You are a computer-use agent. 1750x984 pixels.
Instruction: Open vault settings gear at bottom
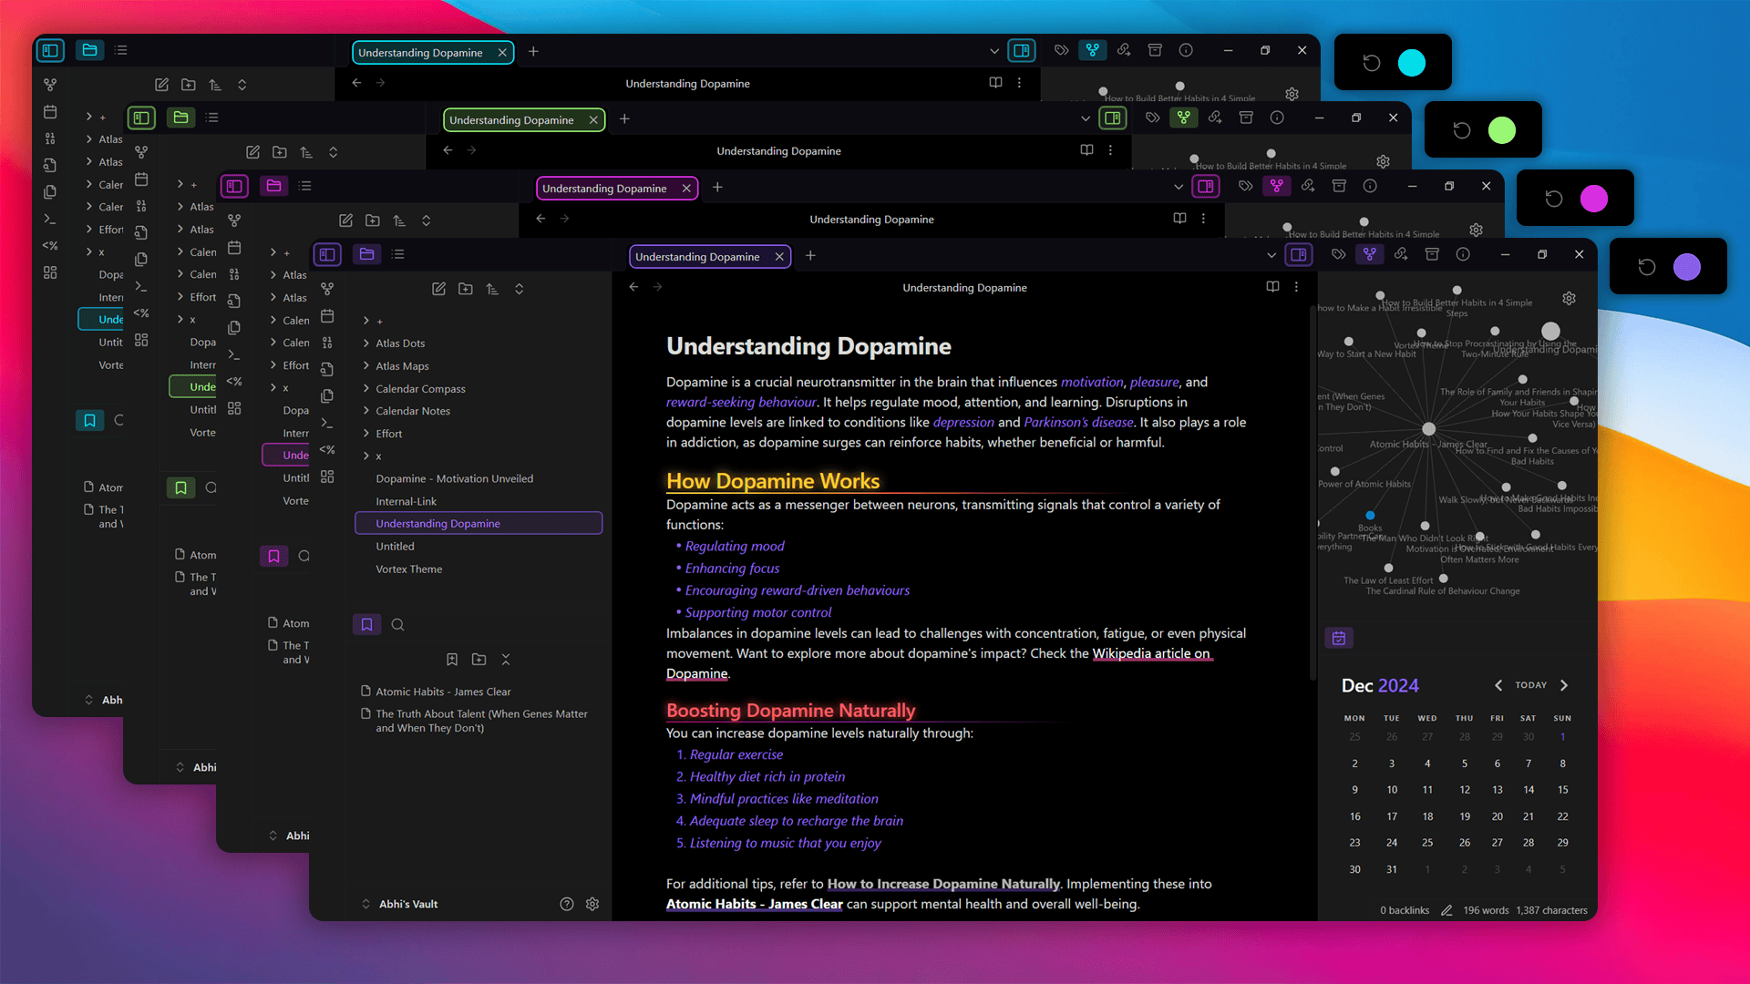[592, 904]
